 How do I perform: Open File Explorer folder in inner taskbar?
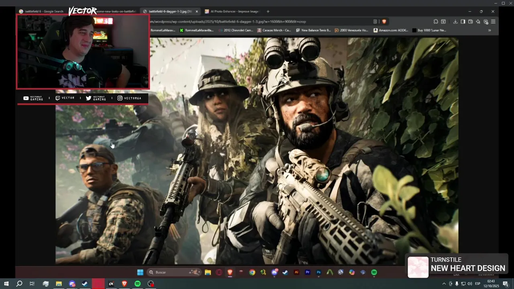(208, 272)
